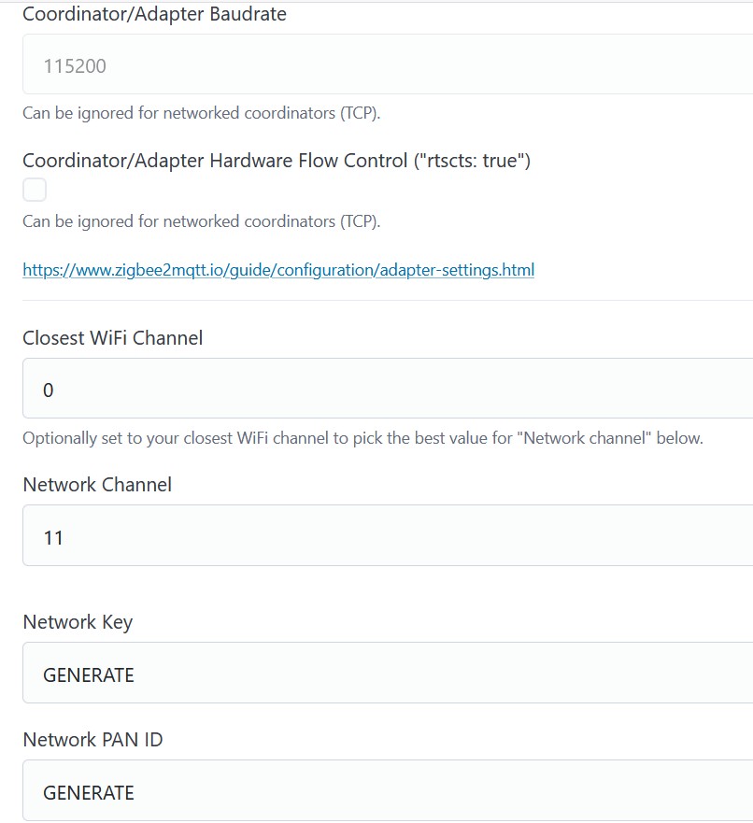Click the "Network Key" label
This screenshot has height=823, width=753.
pyautogui.click(x=78, y=622)
